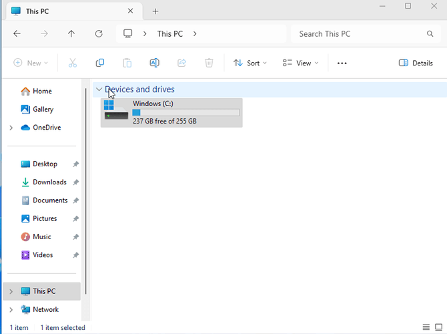Screen dimensions: 447x334
Task: Click the '1 item selected' status text
Action: click(x=63, y=328)
